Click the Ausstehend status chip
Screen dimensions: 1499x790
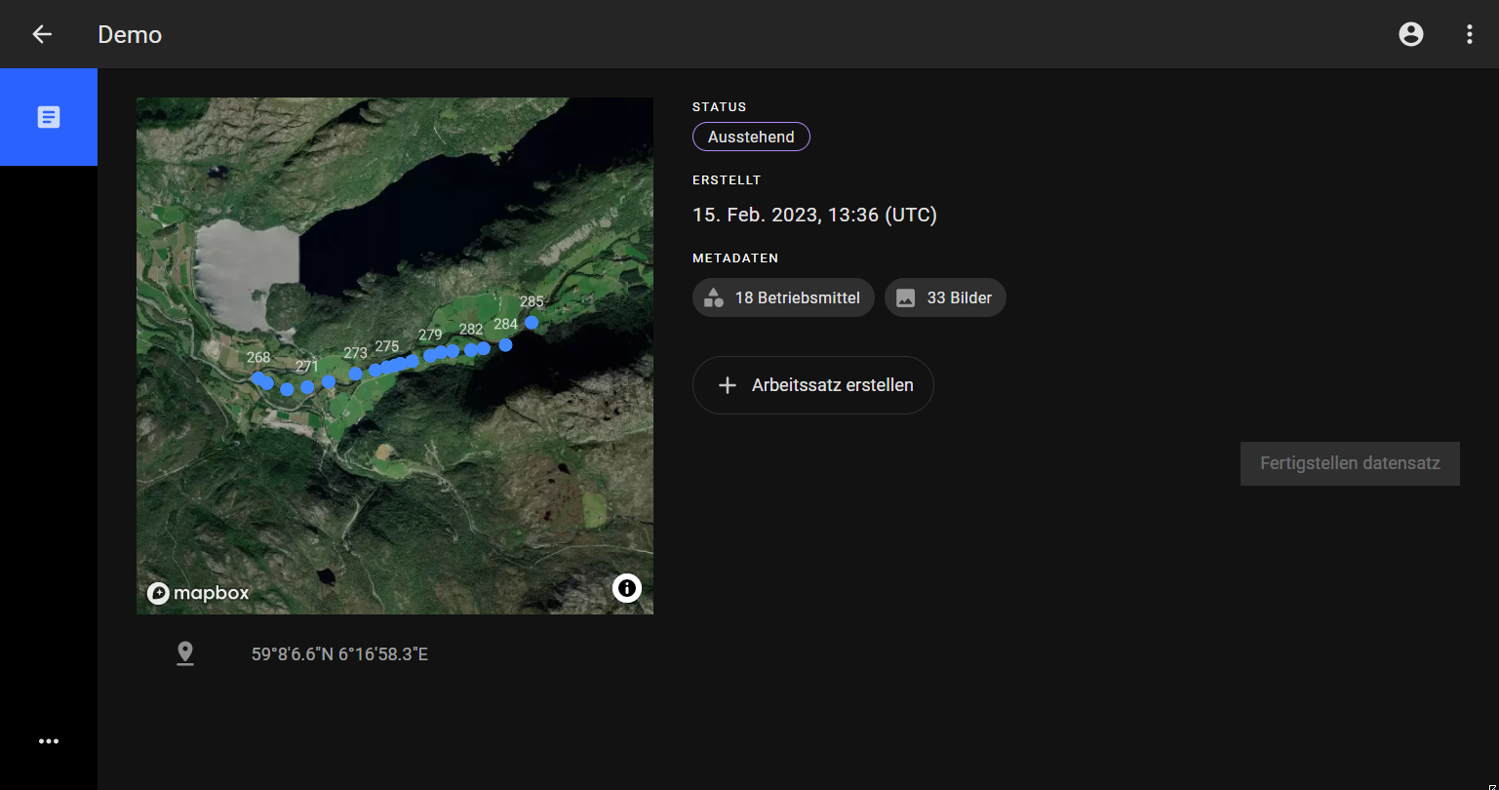click(751, 138)
